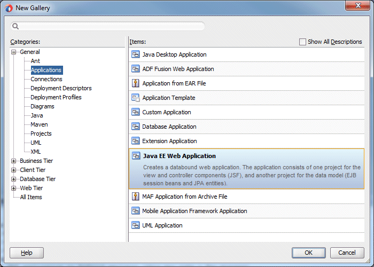Click the Mobile Application Framework Application icon

[x=136, y=211]
